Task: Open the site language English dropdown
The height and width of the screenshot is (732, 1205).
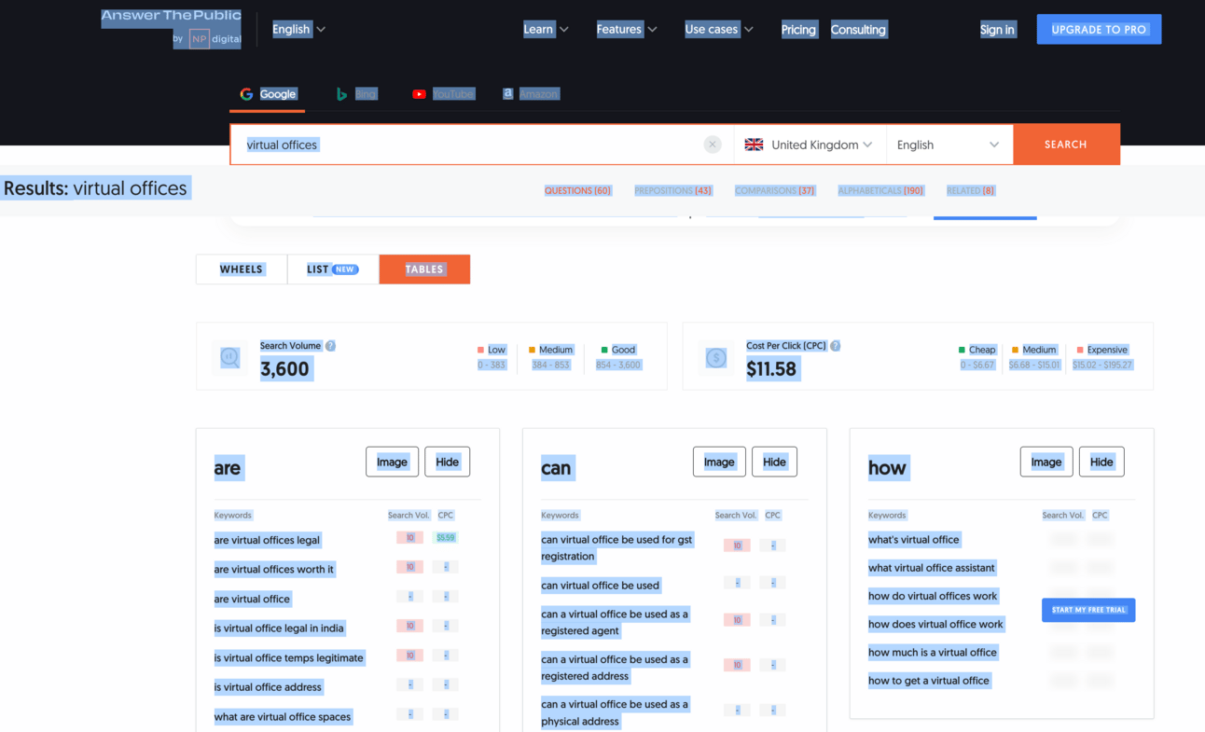Action: coord(298,30)
